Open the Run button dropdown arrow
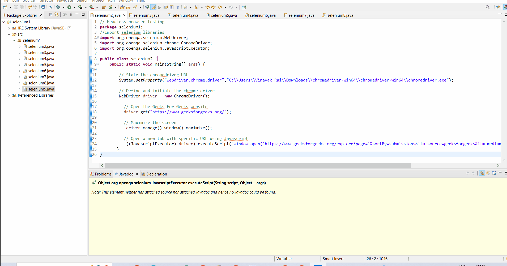This screenshot has width=507, height=266. click(75, 7)
